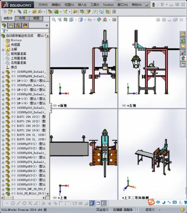Open the Insert Components dropdown arrow
The image size is (187, 213).
(15, 12)
